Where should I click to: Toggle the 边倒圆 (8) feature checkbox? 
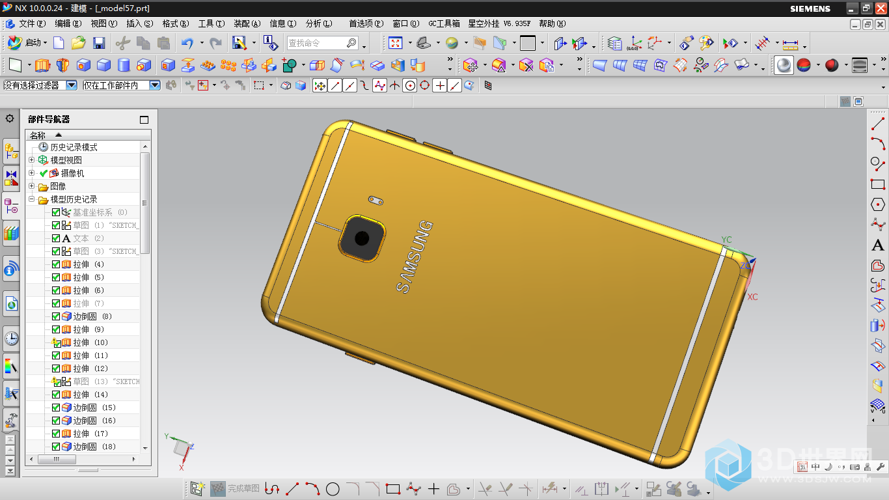pos(56,316)
